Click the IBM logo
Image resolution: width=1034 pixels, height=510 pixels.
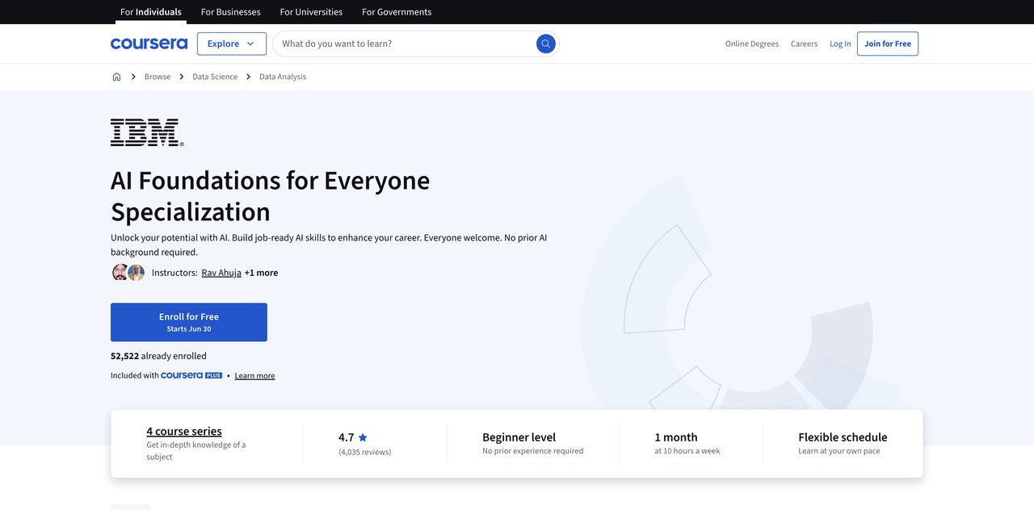tap(147, 132)
